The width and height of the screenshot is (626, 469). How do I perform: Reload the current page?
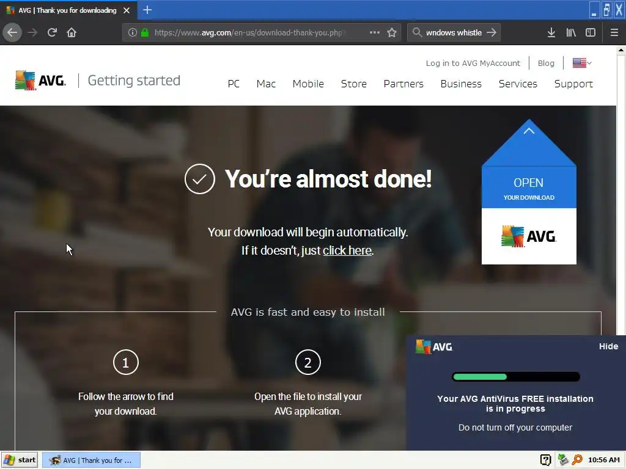52,33
